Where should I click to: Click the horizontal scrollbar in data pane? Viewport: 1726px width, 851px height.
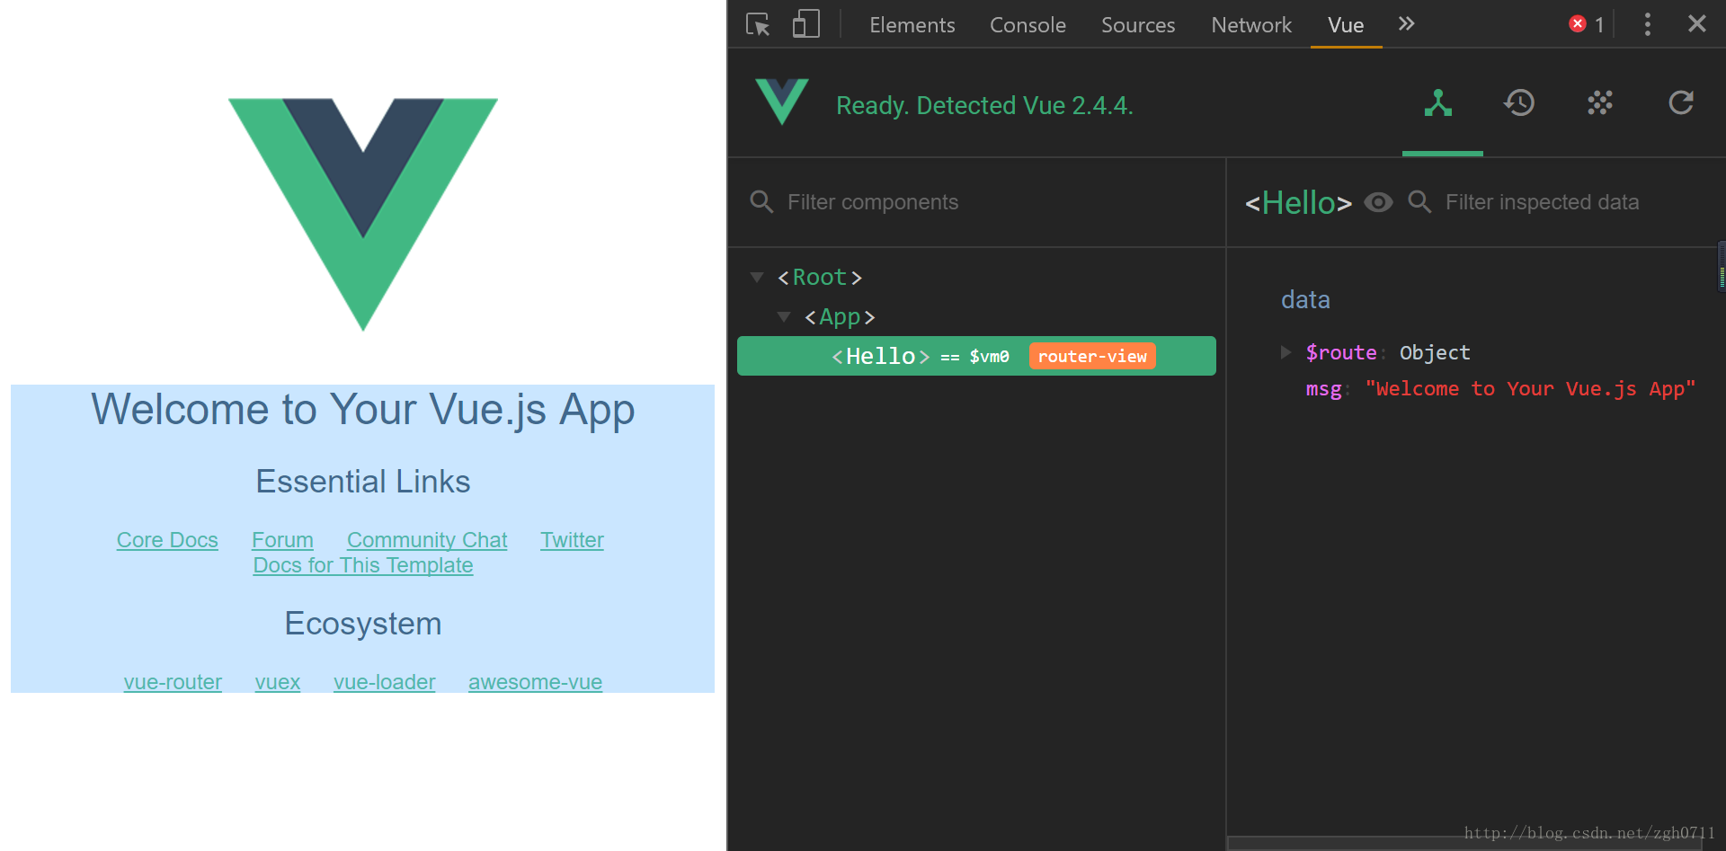1465,844
